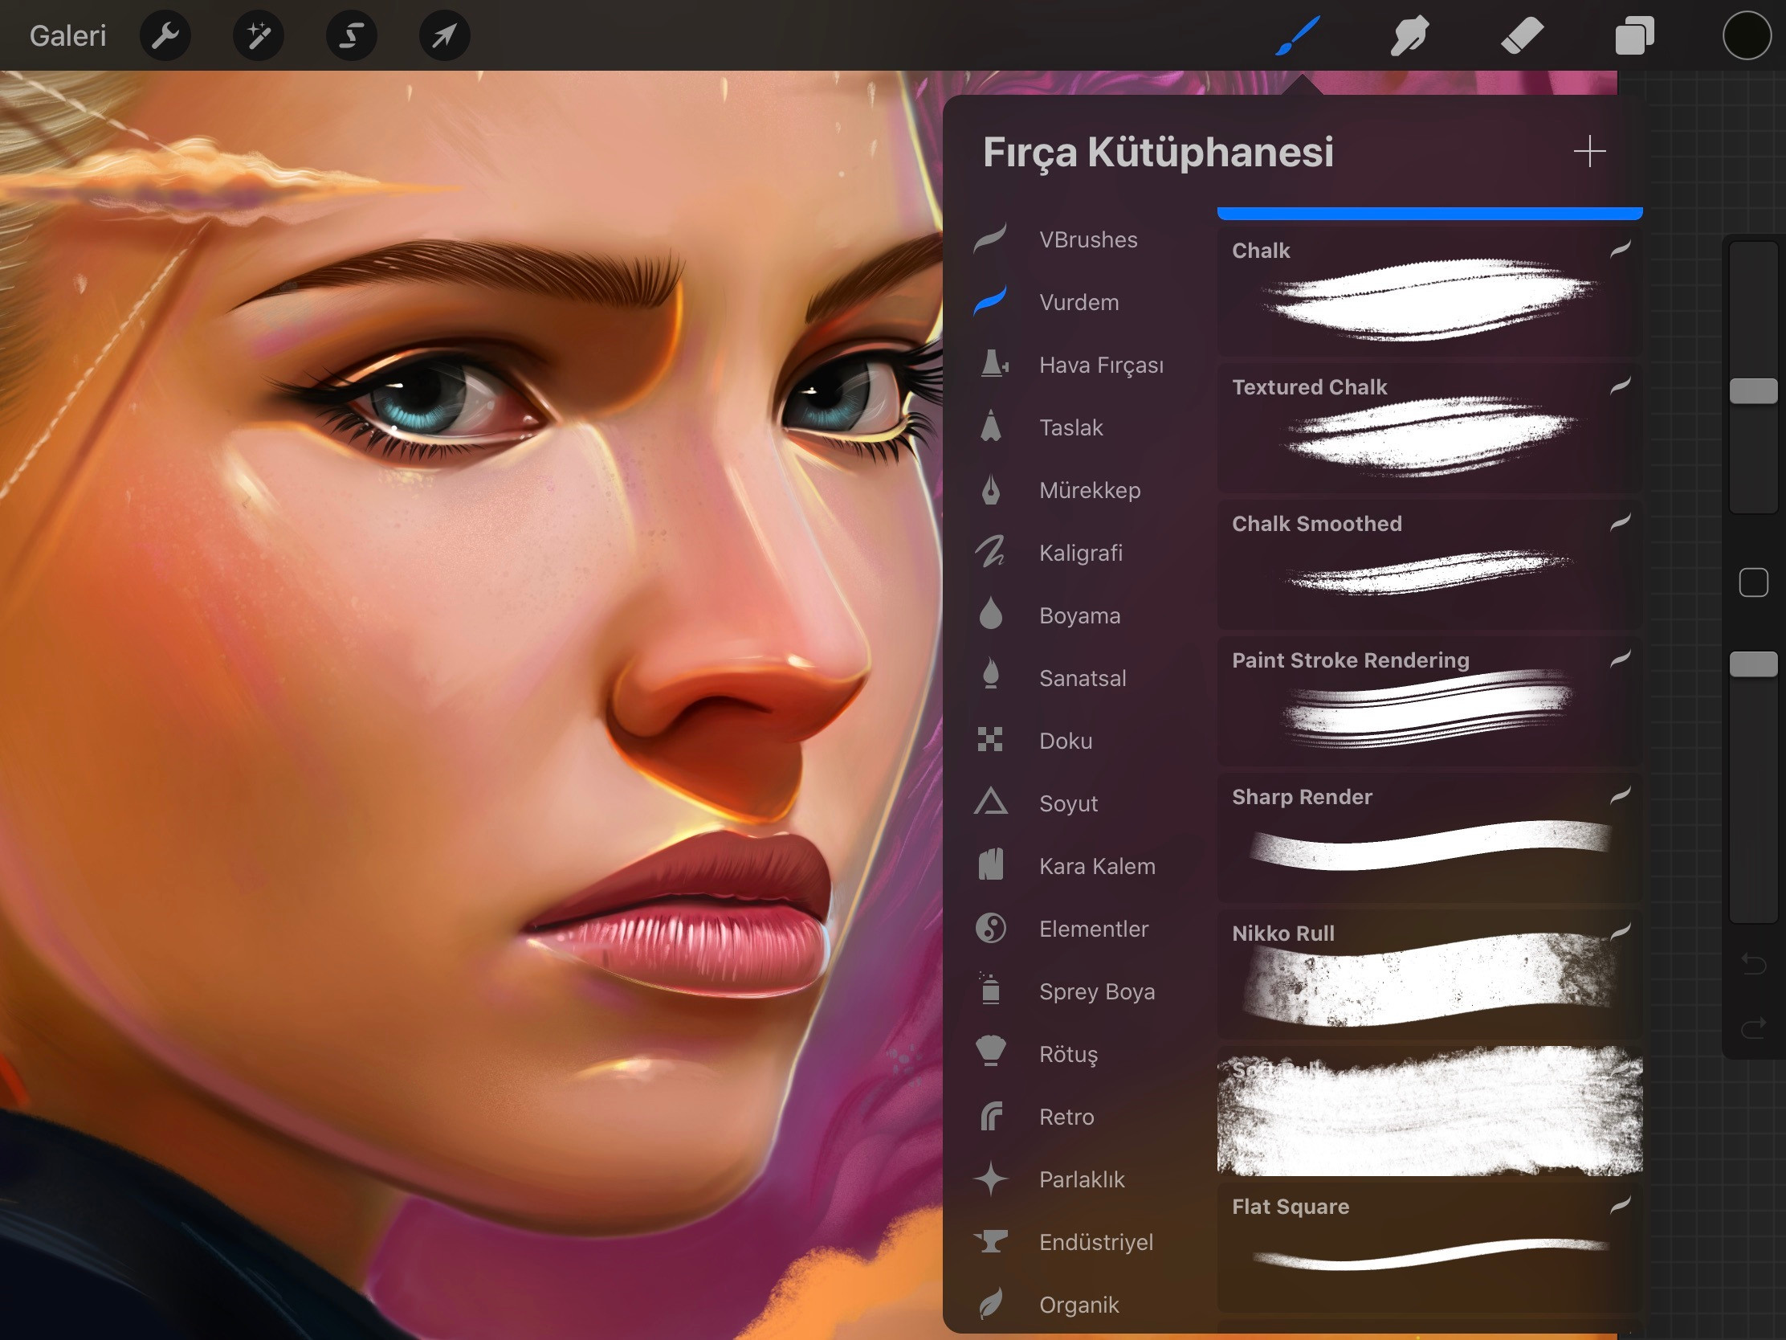Click the stroke icon on Sharp Render
The image size is (1786, 1340).
[x=1620, y=795]
